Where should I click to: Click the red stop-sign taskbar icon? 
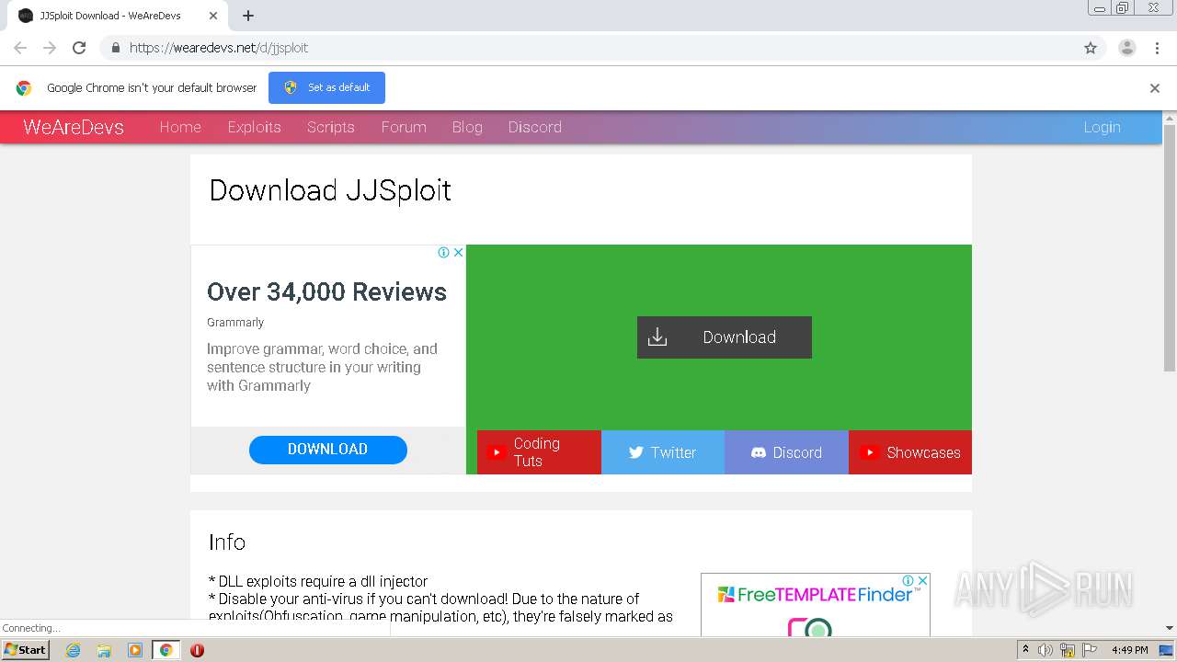[197, 650]
